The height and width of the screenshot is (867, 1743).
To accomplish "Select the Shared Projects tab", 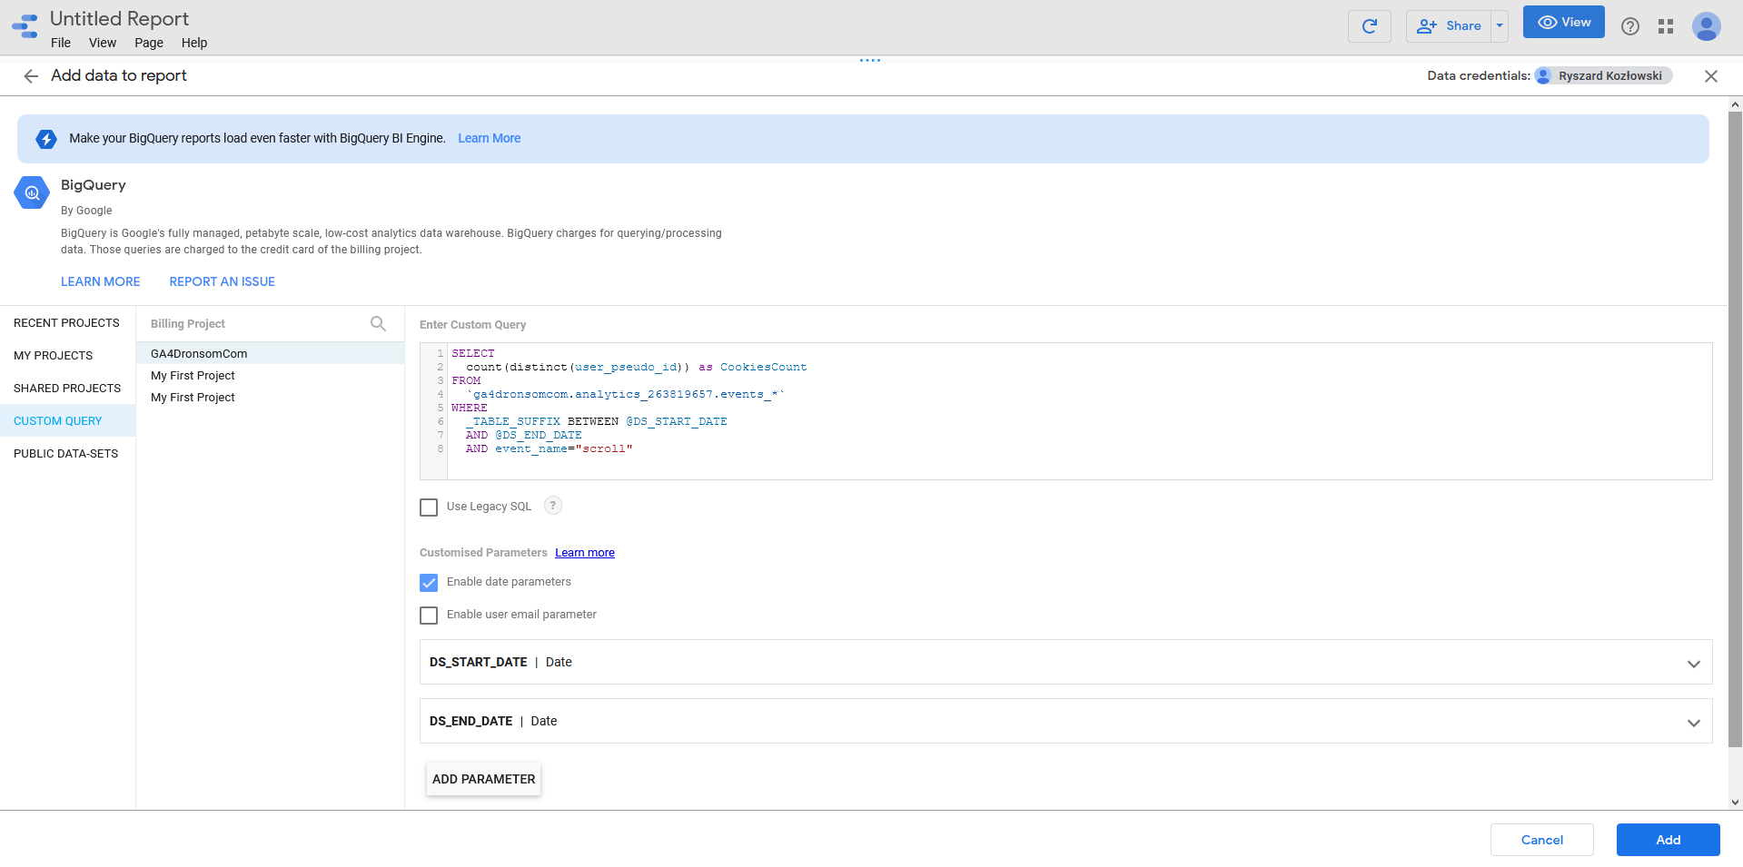I will pyautogui.click(x=67, y=389).
